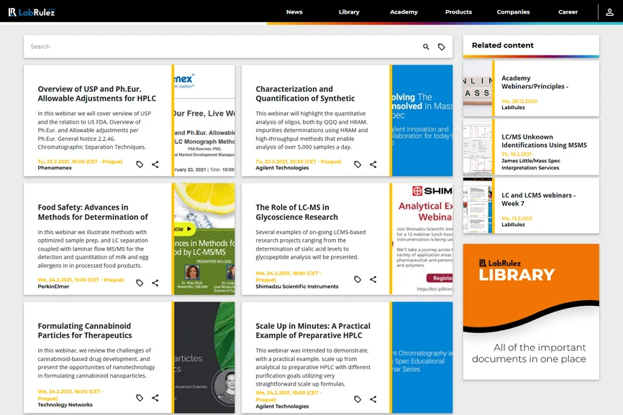
Task: Focus the Search input field
Action: 222,47
